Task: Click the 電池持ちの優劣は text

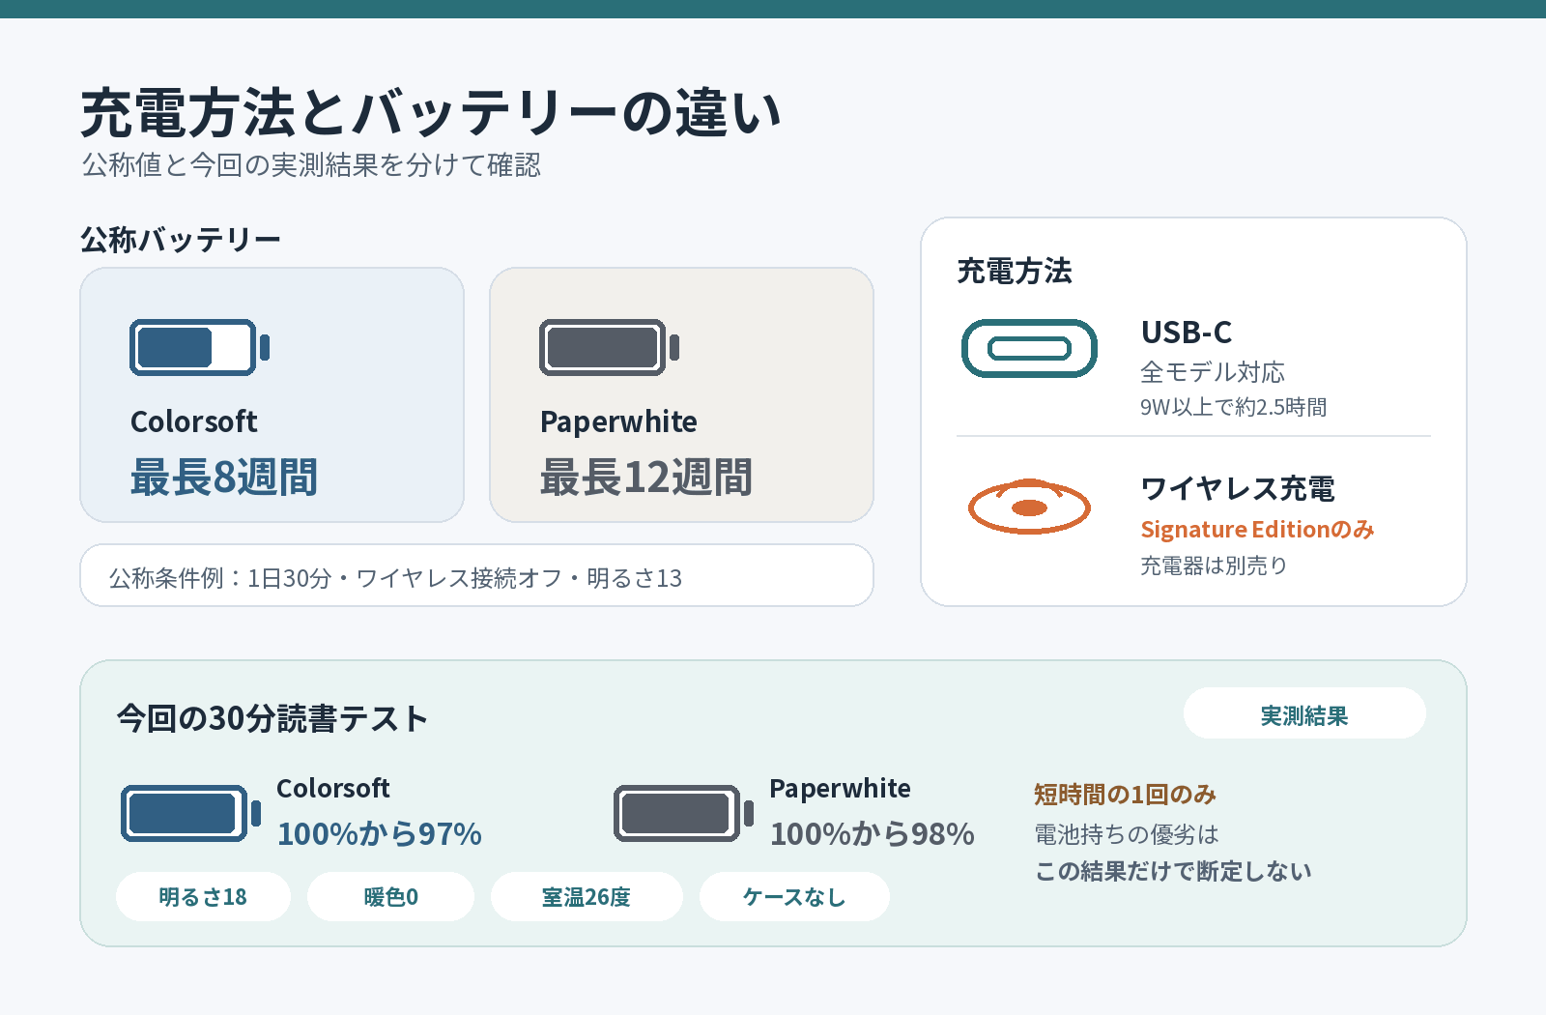Action: coord(1127,834)
